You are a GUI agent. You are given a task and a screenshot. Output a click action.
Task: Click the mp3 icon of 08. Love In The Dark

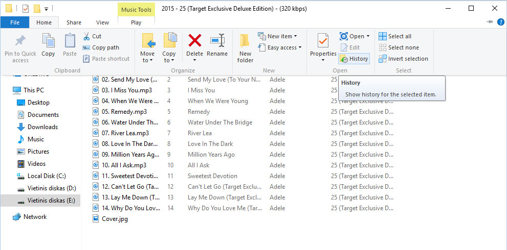coord(96,144)
